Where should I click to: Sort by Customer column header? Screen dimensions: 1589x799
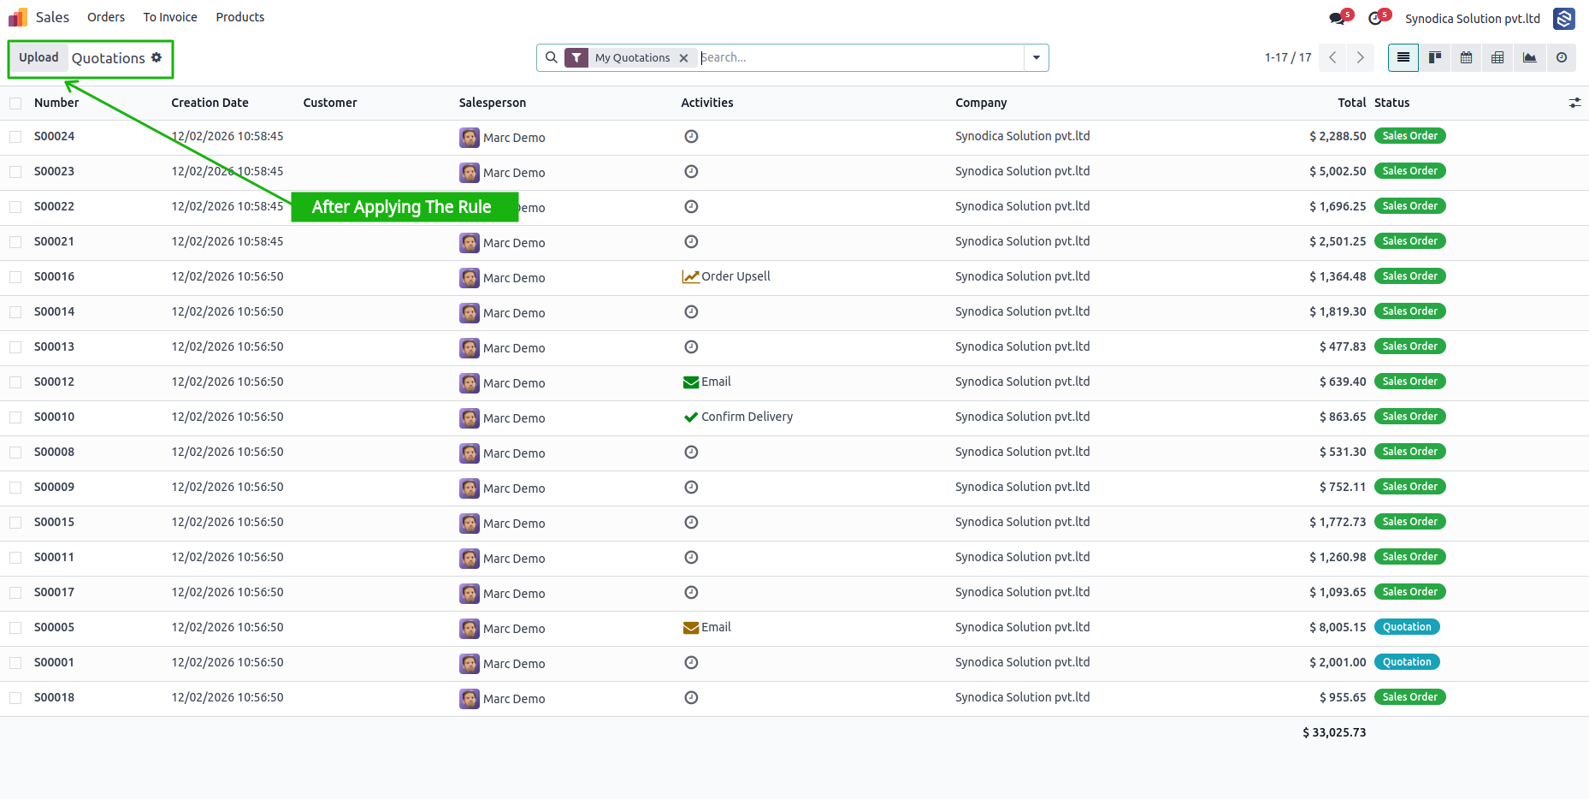[x=330, y=103]
